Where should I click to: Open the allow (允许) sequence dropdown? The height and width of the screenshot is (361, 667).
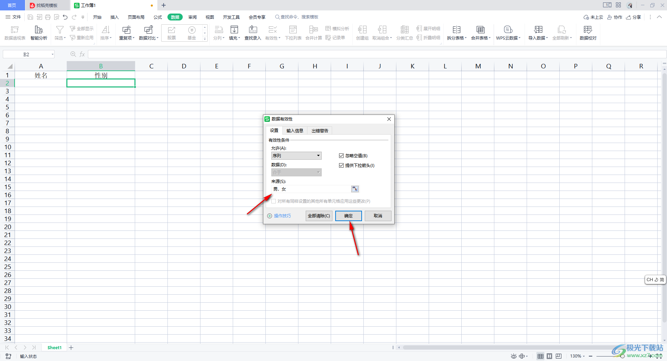tap(296, 156)
